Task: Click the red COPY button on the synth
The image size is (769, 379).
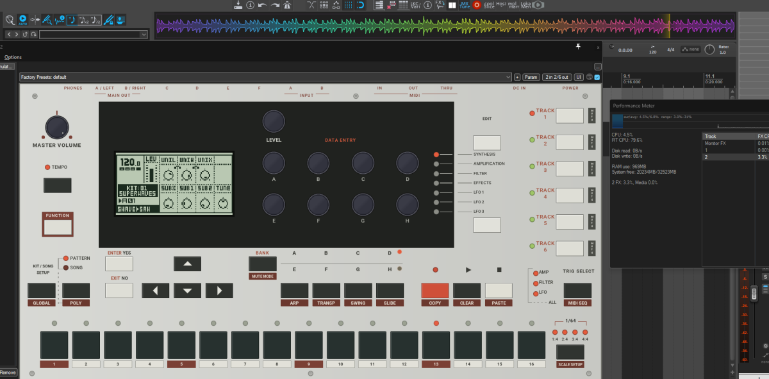Action: click(x=435, y=291)
